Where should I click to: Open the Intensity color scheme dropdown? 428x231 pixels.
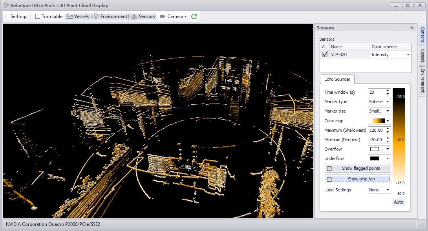tap(408, 55)
